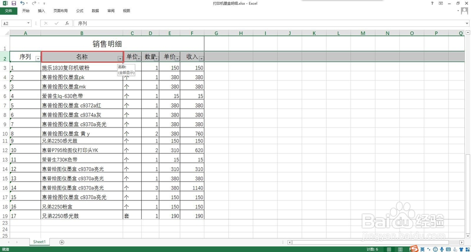Click the previous sheet navigation arrow
This screenshot has height=252, width=471.
(8, 242)
